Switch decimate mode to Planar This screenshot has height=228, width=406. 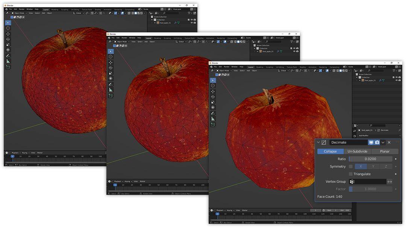pos(385,152)
